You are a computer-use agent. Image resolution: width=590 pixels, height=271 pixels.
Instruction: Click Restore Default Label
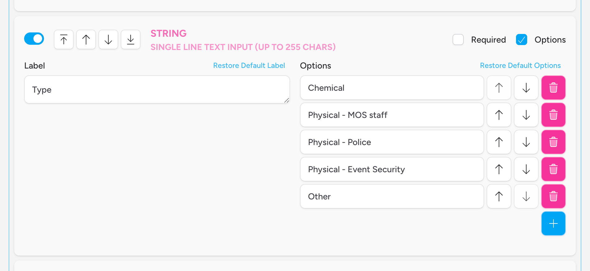point(249,65)
